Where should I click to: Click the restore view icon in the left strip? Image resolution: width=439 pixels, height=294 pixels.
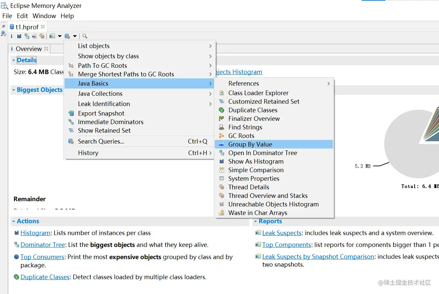(4, 26)
